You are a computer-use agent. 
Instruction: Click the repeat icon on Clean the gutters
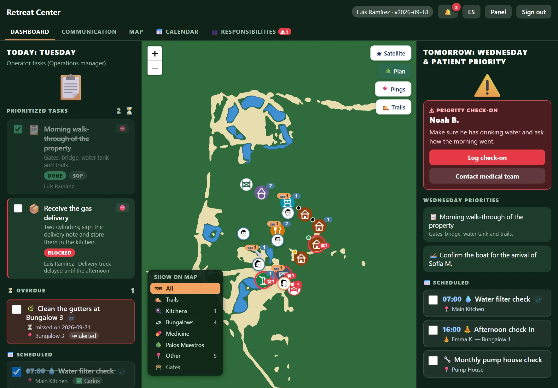(x=72, y=318)
